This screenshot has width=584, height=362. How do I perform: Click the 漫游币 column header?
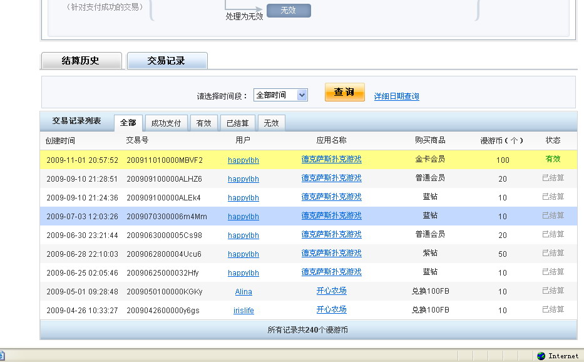point(501,140)
